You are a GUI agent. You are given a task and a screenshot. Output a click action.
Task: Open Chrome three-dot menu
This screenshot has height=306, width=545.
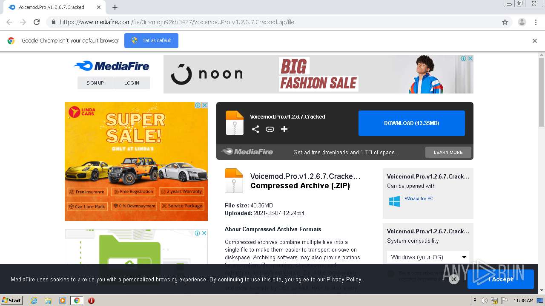(536, 22)
